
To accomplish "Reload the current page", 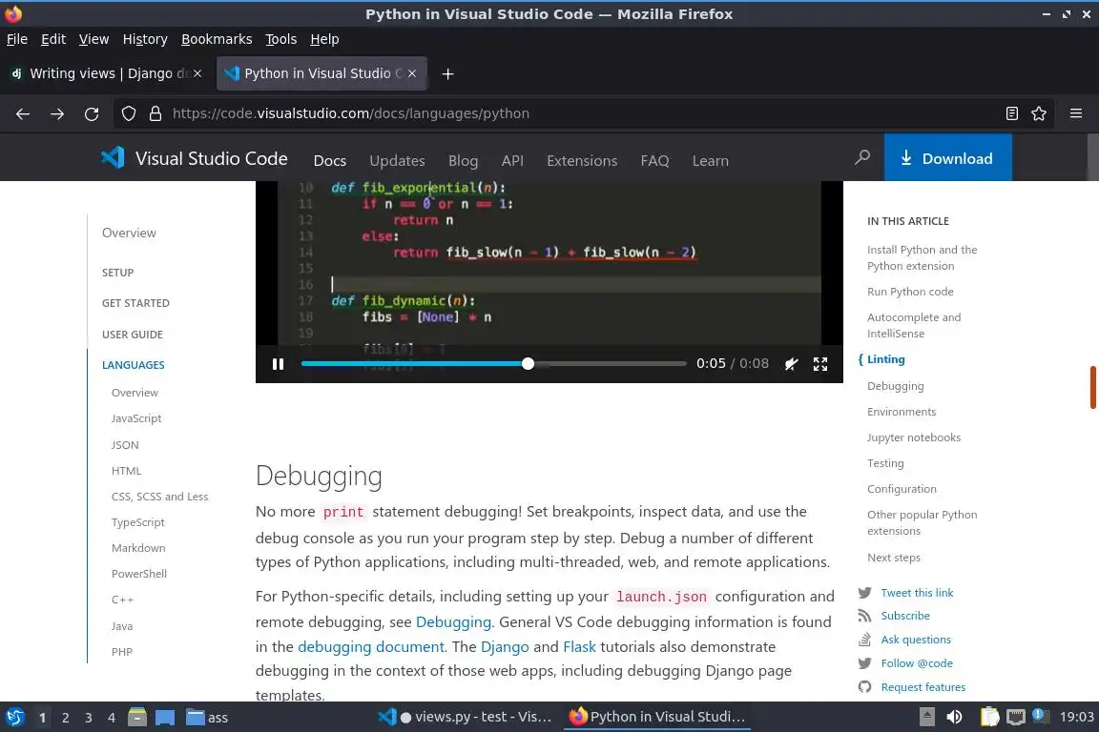I will point(92,113).
